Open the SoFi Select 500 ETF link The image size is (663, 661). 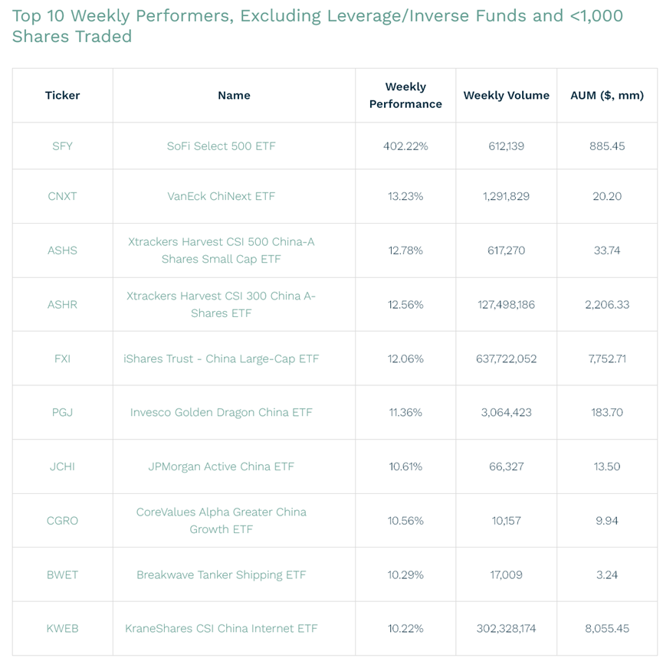pos(221,146)
